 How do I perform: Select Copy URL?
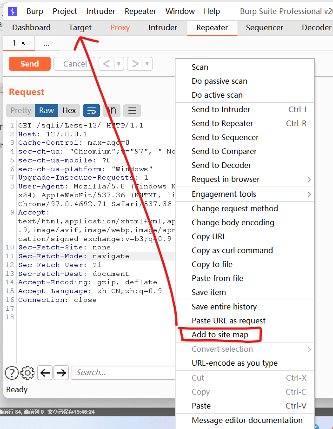point(245,236)
